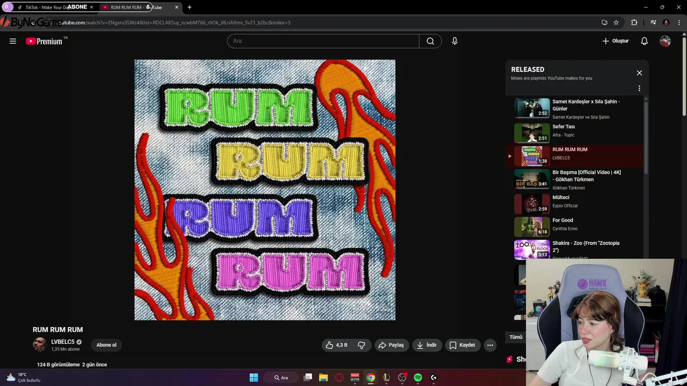Open a new browser tab
This screenshot has height=386, width=687.
(x=189, y=7)
